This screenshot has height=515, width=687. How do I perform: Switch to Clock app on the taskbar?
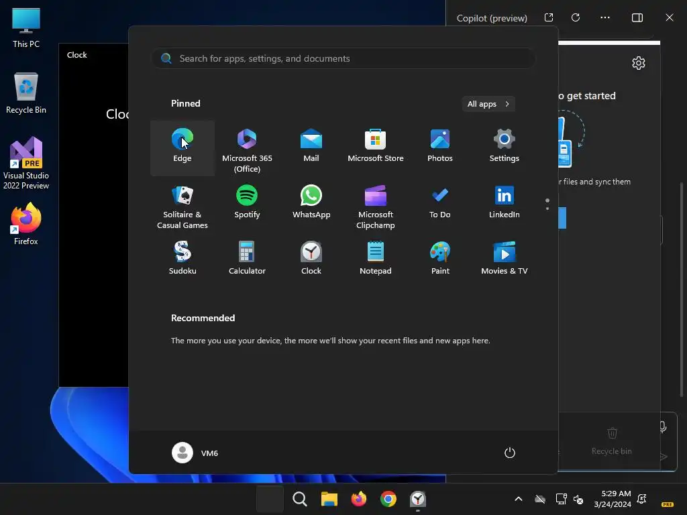(418, 499)
